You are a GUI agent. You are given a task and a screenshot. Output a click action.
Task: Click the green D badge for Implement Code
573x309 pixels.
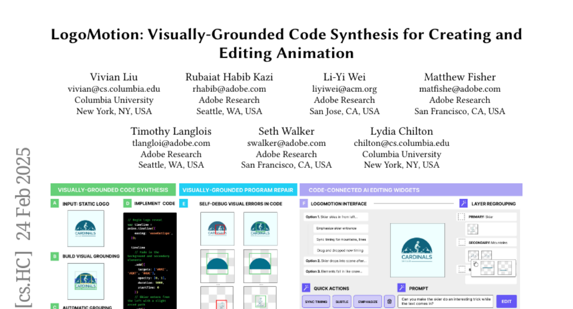[127, 204]
